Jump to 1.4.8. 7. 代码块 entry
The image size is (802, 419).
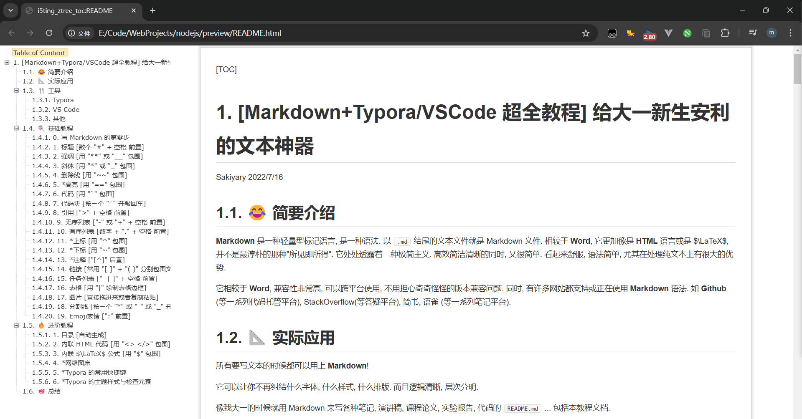coord(89,203)
